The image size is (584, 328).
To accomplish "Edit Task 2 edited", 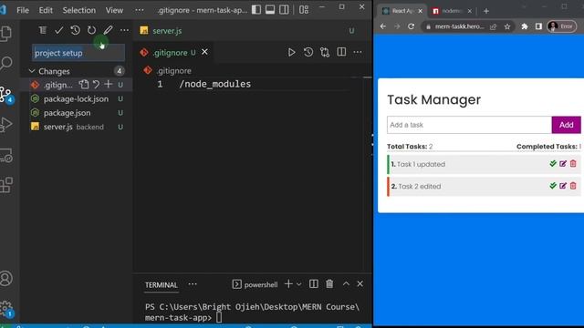I will pos(563,186).
